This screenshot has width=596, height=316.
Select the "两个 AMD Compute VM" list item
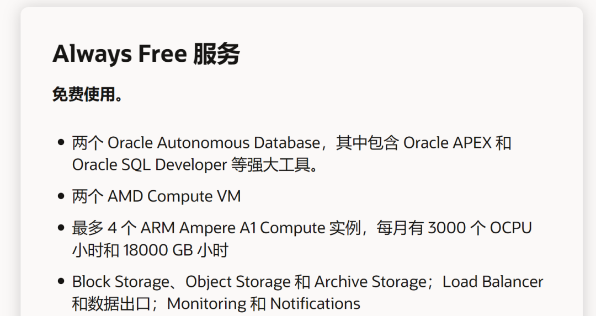pyautogui.click(x=157, y=197)
